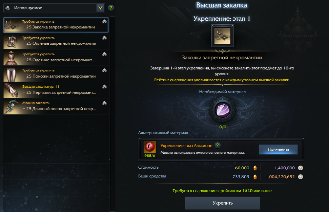Click the Укрепить button
This screenshot has height=212, width=329.
pyautogui.click(x=222, y=203)
